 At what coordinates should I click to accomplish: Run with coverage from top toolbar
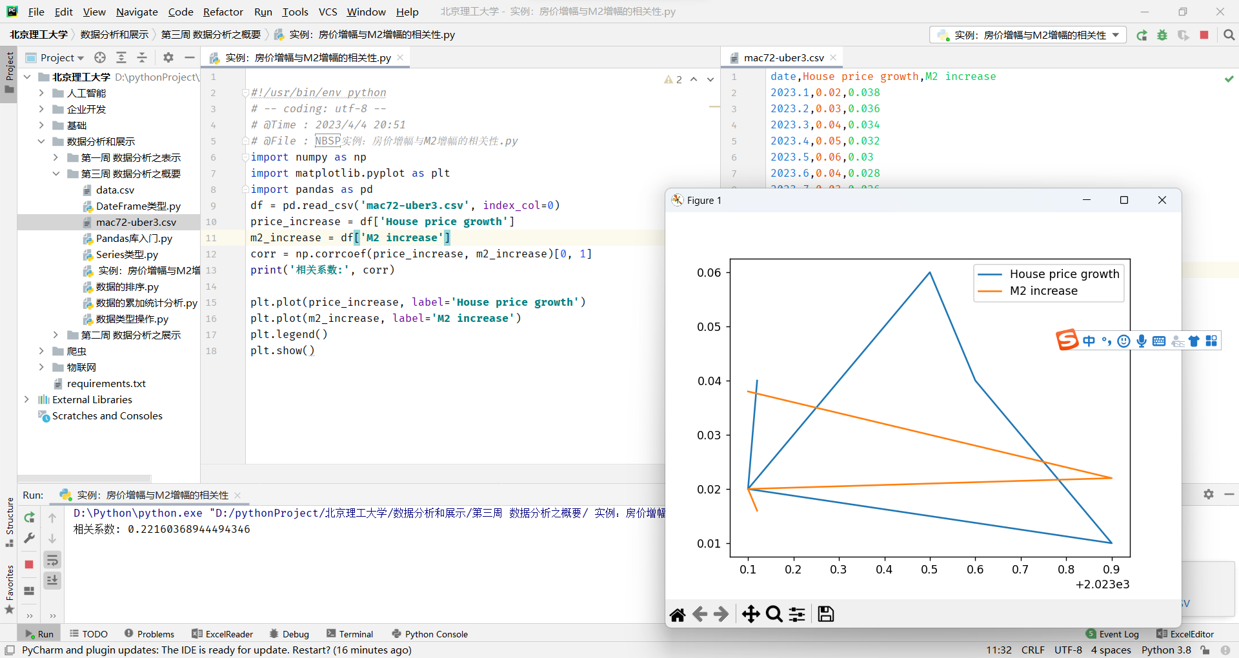(1183, 35)
